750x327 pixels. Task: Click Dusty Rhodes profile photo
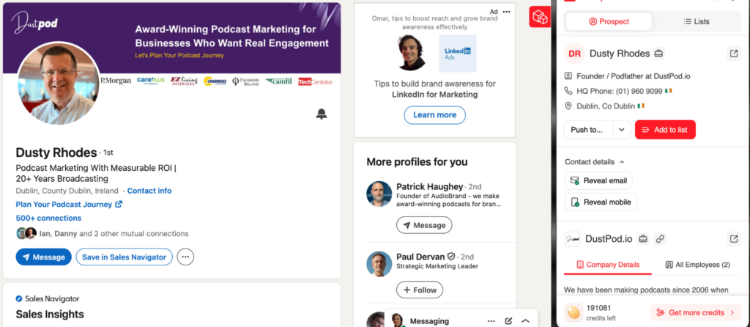tap(59, 84)
